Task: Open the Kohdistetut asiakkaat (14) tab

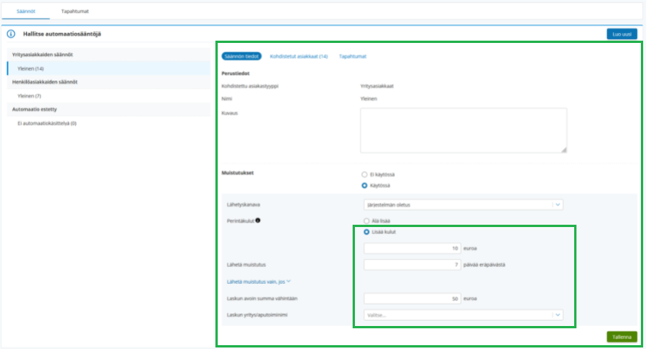Action: [x=299, y=56]
